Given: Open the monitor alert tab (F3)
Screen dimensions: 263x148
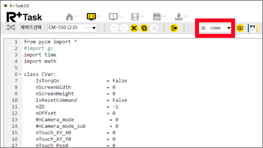Looking at the screenshot, I should [x=113, y=17].
